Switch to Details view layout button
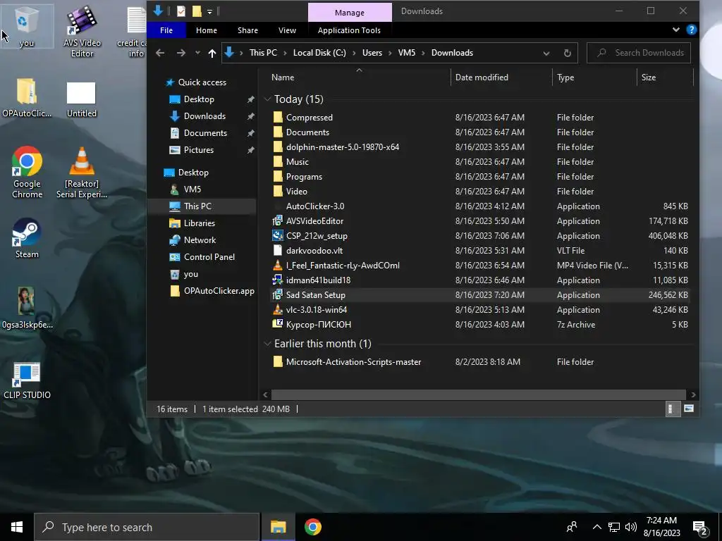Viewport: 722px width, 541px height. point(671,409)
